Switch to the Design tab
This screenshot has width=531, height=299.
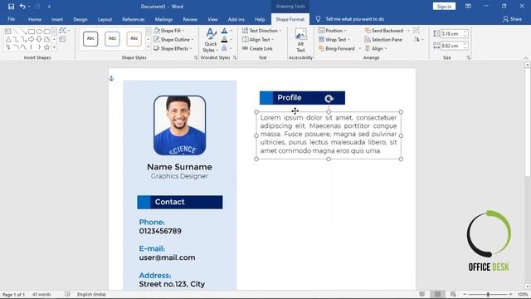[80, 19]
